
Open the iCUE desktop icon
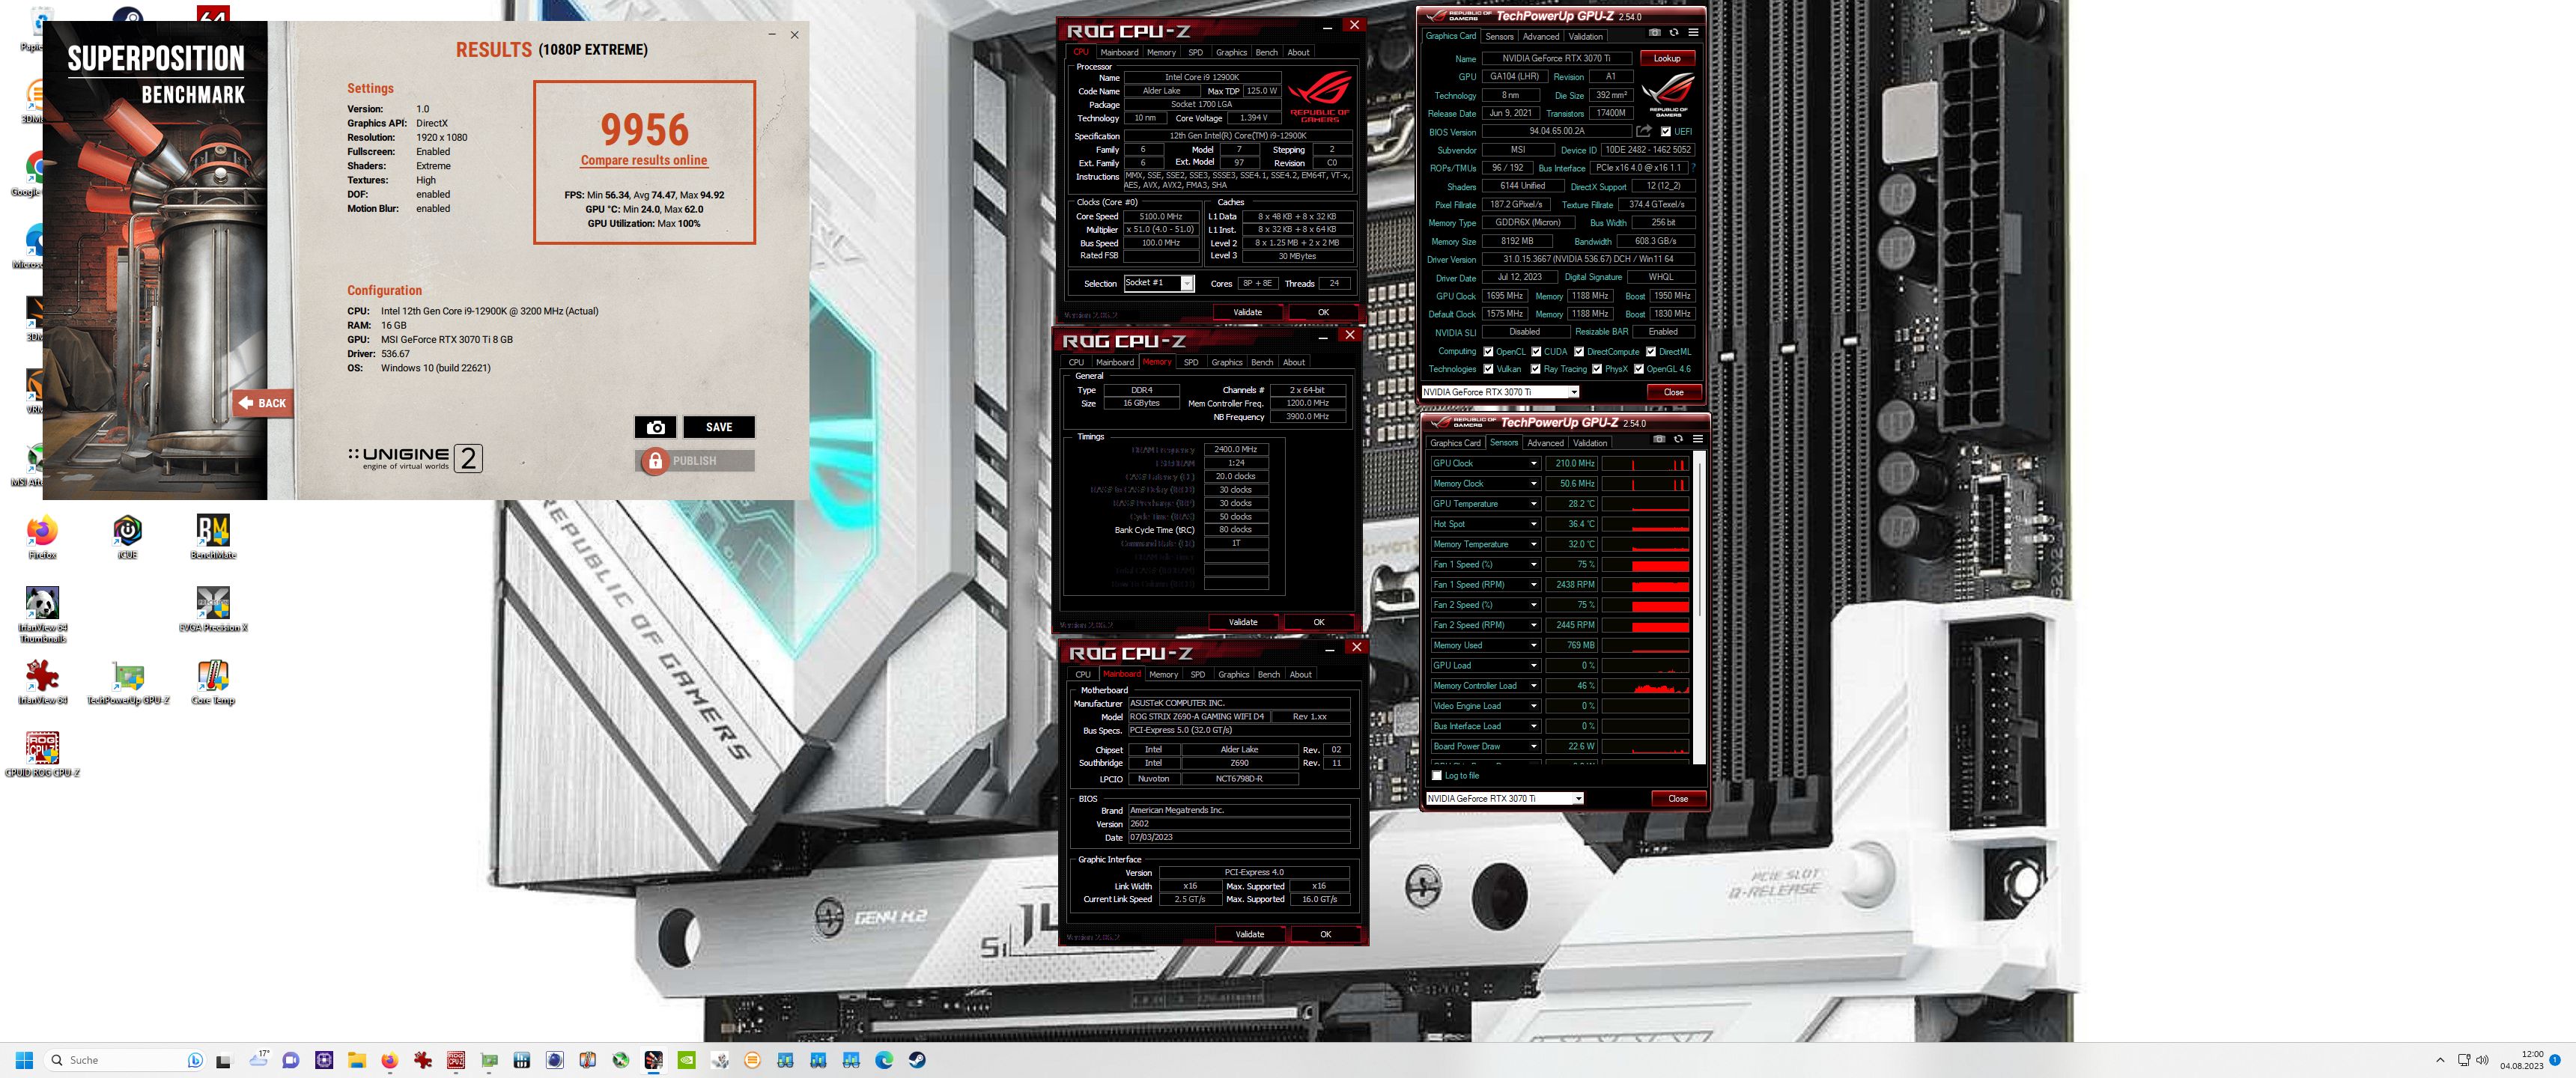(x=127, y=536)
